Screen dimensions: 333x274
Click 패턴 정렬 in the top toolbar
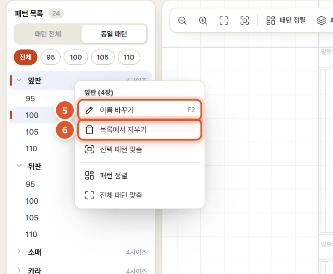286,20
